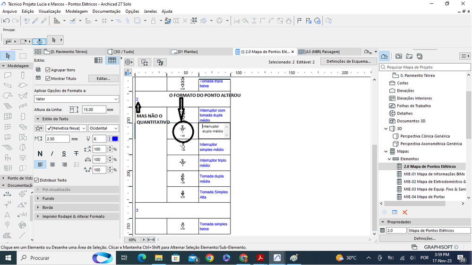Toggle underline S text style
Viewport: 472px width, 265px height.
[x=64, y=154]
